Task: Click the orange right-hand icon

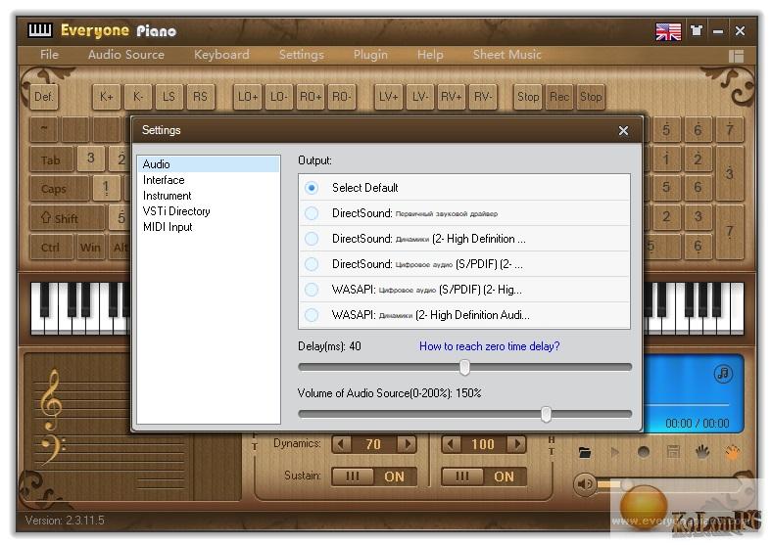Action: click(x=732, y=451)
